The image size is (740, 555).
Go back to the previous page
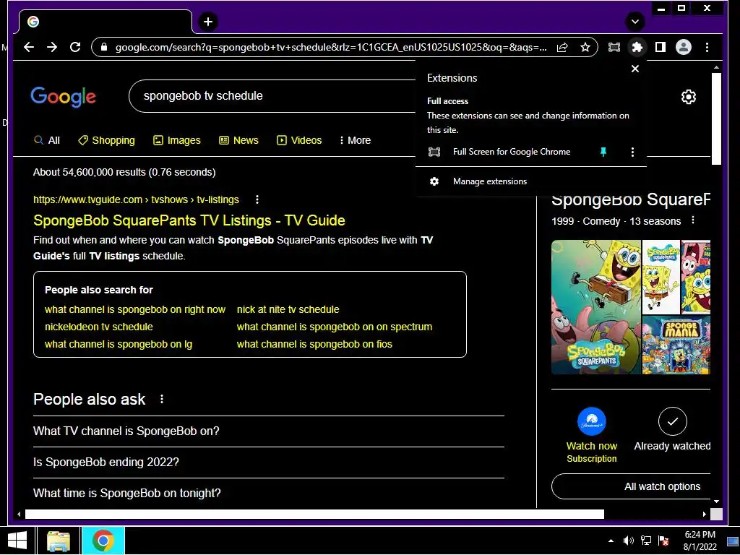[29, 47]
